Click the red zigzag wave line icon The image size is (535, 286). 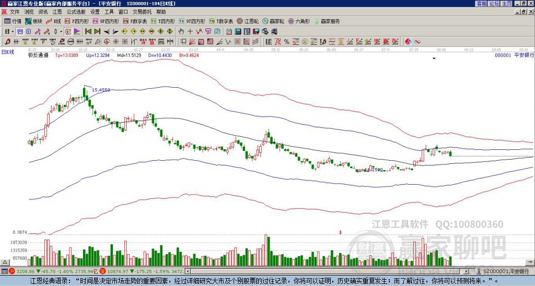point(200,32)
